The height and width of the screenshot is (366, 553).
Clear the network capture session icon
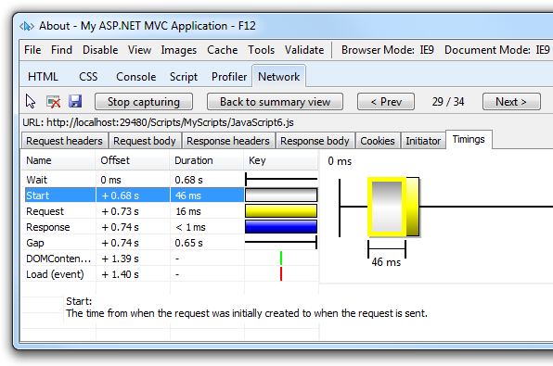click(53, 102)
